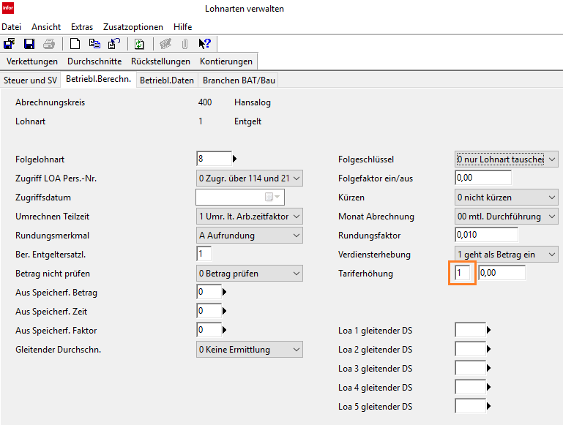Click the Folgefaktor ein/aus input field
This screenshot has height=425, width=563.
click(483, 178)
